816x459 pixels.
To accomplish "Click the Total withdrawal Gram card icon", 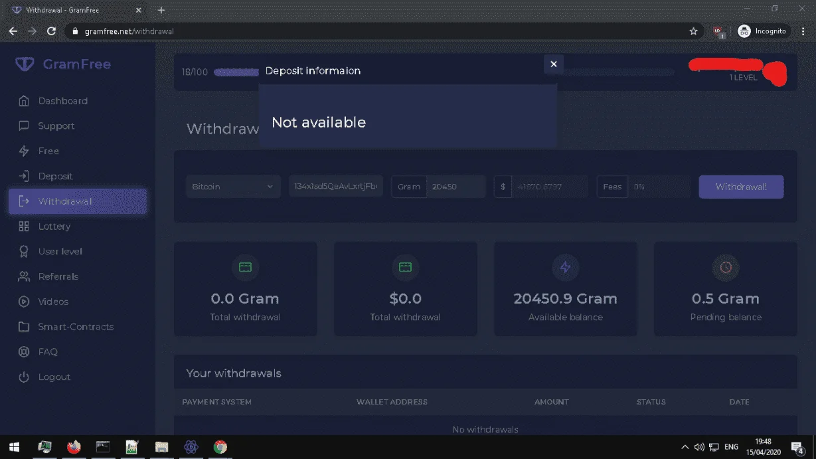I will pyautogui.click(x=245, y=267).
